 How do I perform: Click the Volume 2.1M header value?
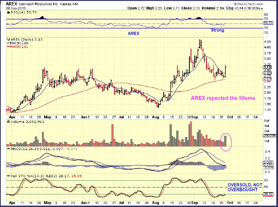(x=213, y=8)
